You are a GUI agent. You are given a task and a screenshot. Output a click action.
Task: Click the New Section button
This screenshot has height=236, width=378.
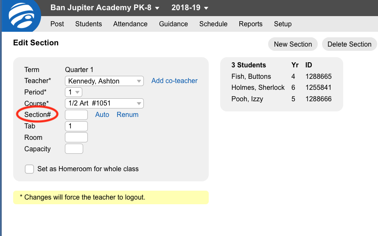coord(293,44)
